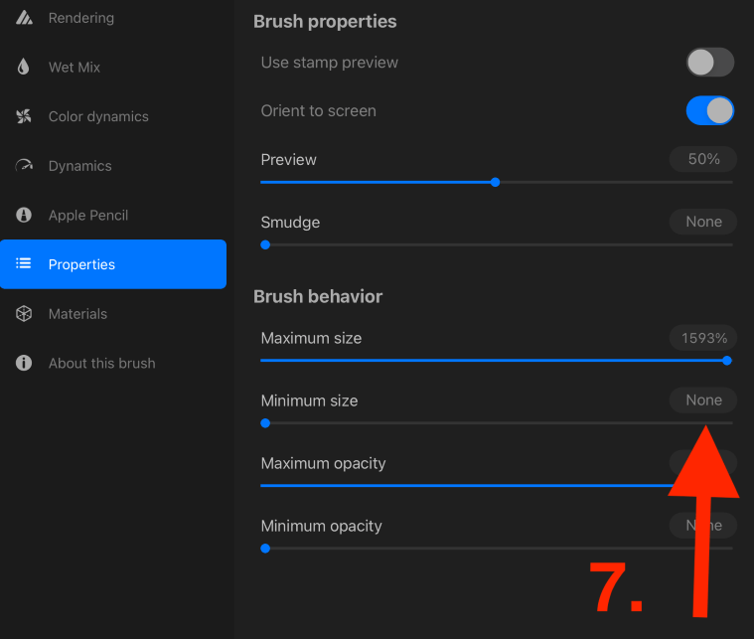Click the Maximum size slider handle

point(727,361)
